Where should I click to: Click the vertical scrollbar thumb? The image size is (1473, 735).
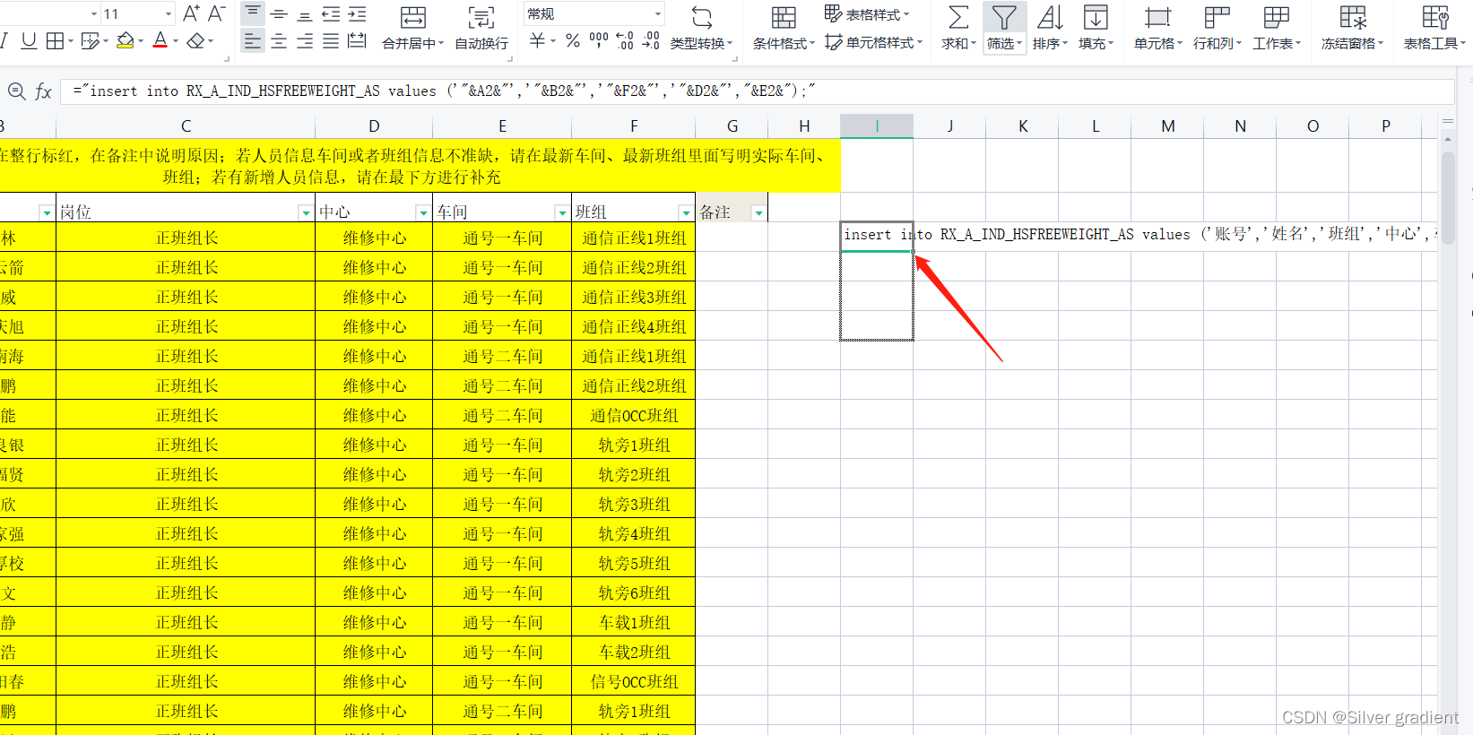tap(1448, 196)
